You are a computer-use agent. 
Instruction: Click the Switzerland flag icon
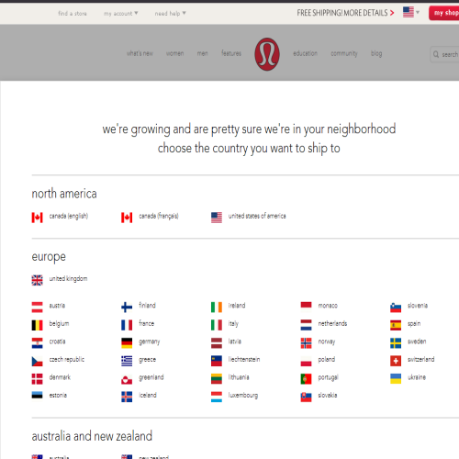point(396,361)
